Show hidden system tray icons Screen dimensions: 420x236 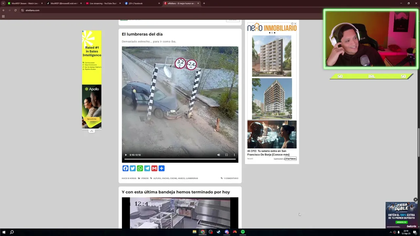(391, 232)
